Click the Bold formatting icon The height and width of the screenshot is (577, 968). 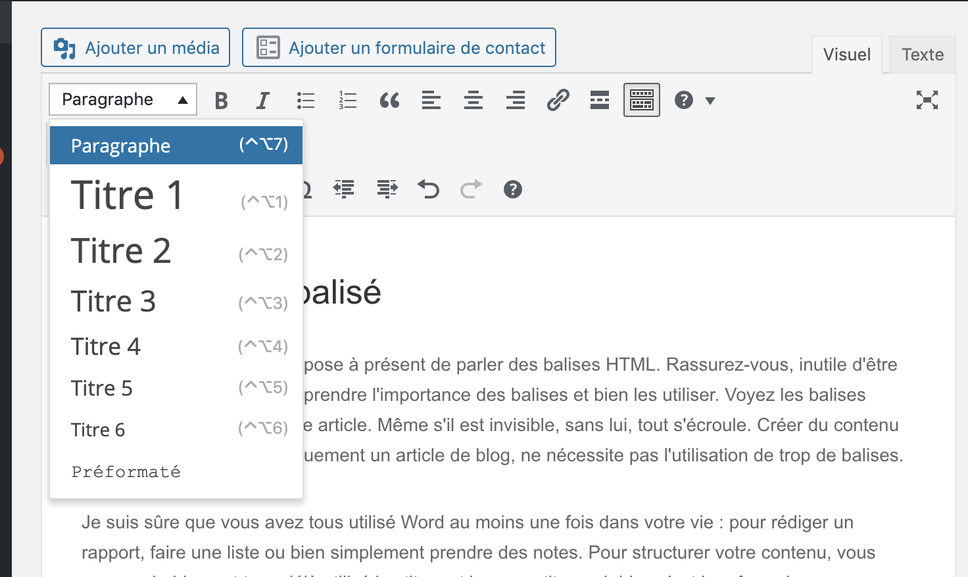222,101
